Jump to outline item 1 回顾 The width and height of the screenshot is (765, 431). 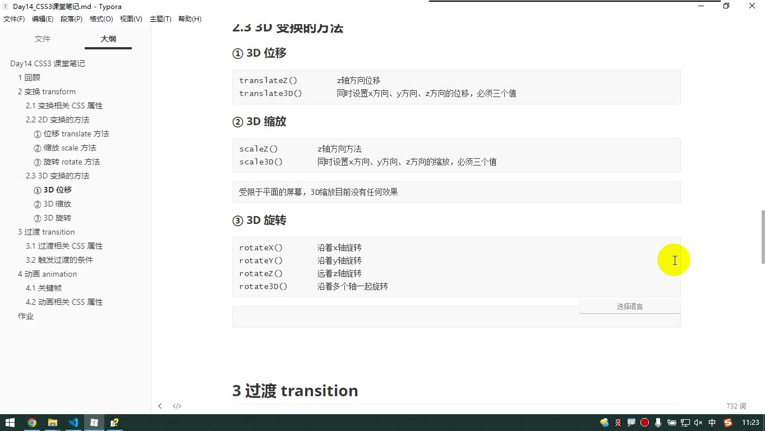pyautogui.click(x=29, y=77)
